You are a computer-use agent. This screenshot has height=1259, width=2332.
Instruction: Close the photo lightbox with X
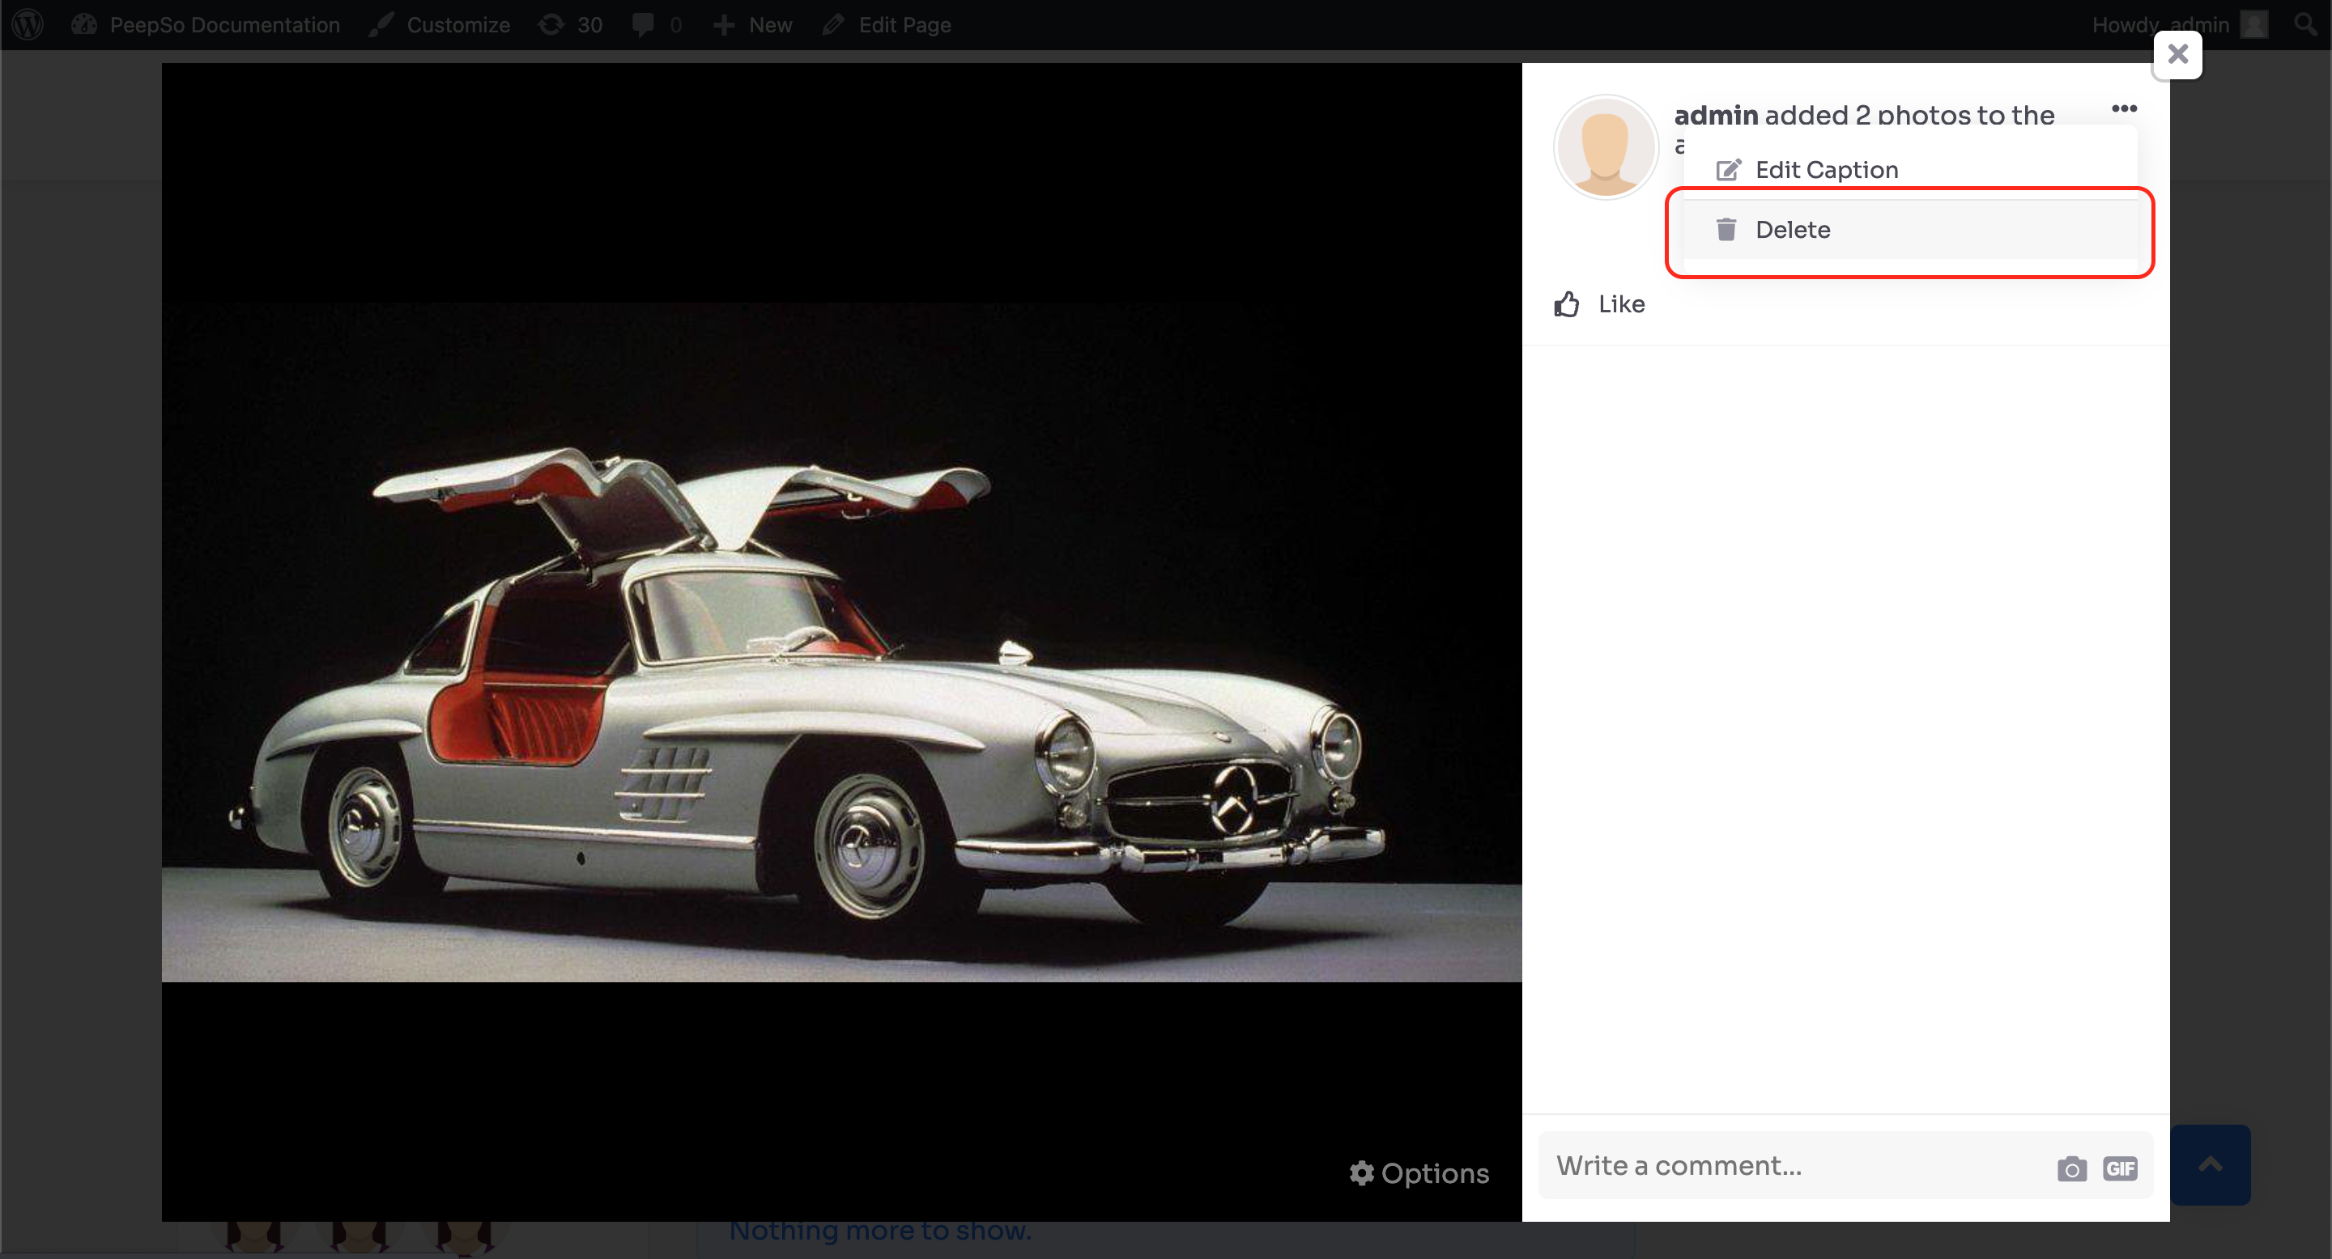tap(2177, 54)
